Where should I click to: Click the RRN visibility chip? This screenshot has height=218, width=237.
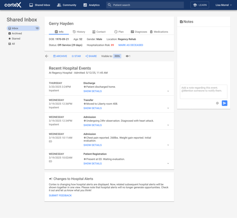[x=117, y=56]
